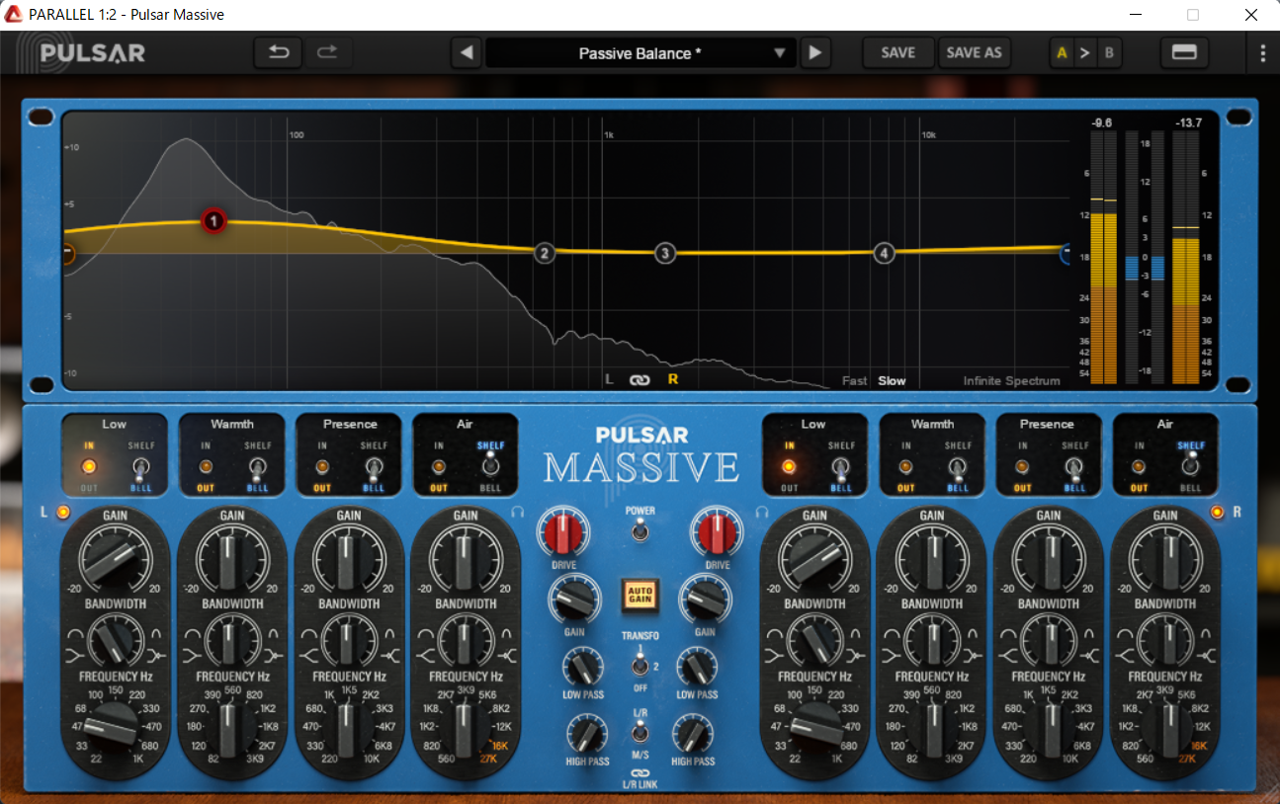Toggle left channel Warmth band IN/OUT LED

coord(206,466)
